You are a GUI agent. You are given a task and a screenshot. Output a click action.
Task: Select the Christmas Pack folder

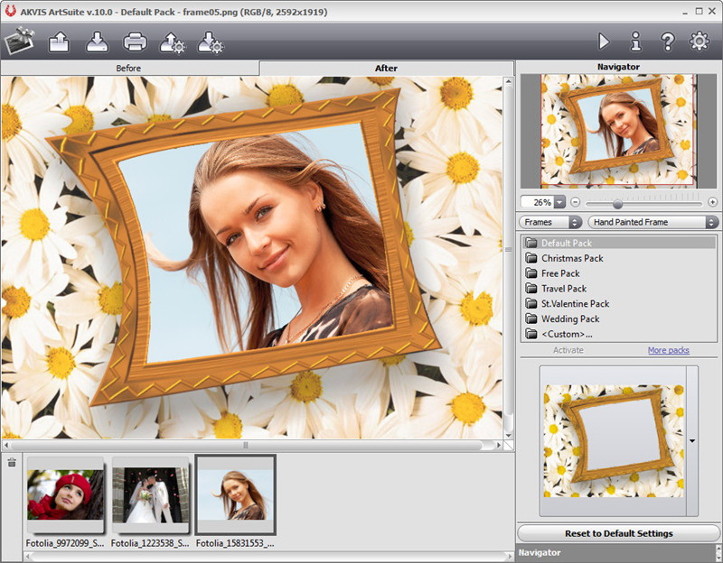pyautogui.click(x=571, y=258)
